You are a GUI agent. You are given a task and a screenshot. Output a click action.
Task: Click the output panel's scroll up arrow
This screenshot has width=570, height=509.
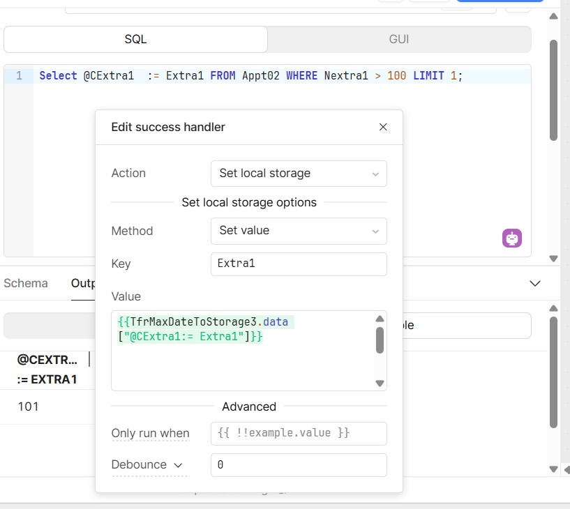553,308
